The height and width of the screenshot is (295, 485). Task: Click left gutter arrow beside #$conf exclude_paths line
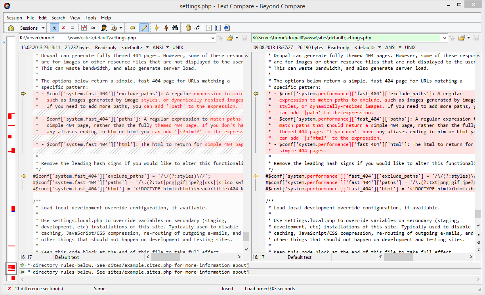(x=23, y=176)
